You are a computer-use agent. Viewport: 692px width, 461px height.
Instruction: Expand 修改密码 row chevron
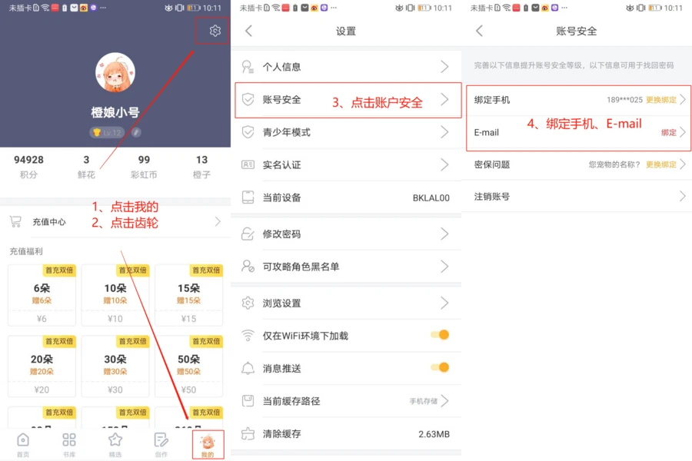[444, 234]
